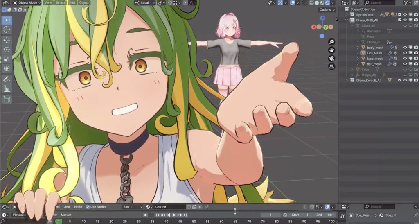The width and height of the screenshot is (419, 224).
Task: Open the Slot 1 material slot dropdown
Action: pyautogui.click(x=133, y=207)
